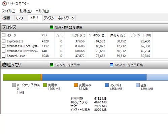Click shareable value 58,152
This screenshot has width=168, height=134.
coord(121,41)
